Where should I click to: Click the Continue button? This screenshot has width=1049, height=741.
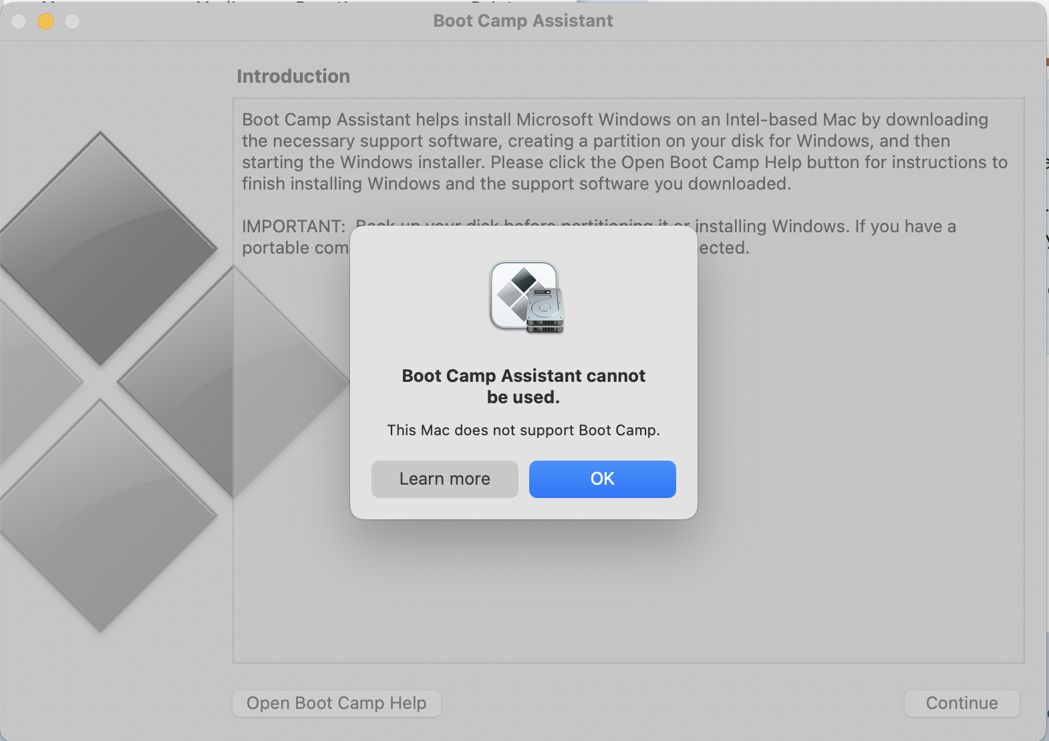(961, 703)
